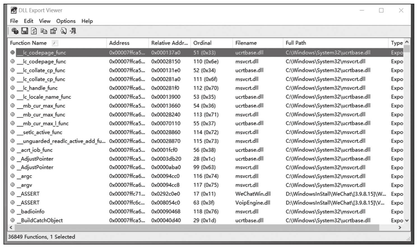Click the Find magnifier icon
The width and height of the screenshot is (418, 248).
coord(64,31)
